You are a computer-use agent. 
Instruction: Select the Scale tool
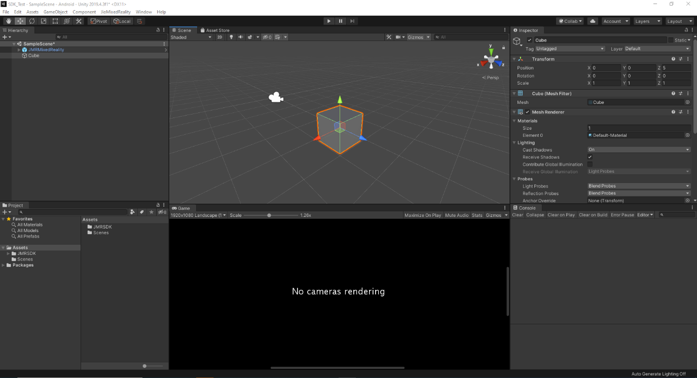click(x=43, y=21)
